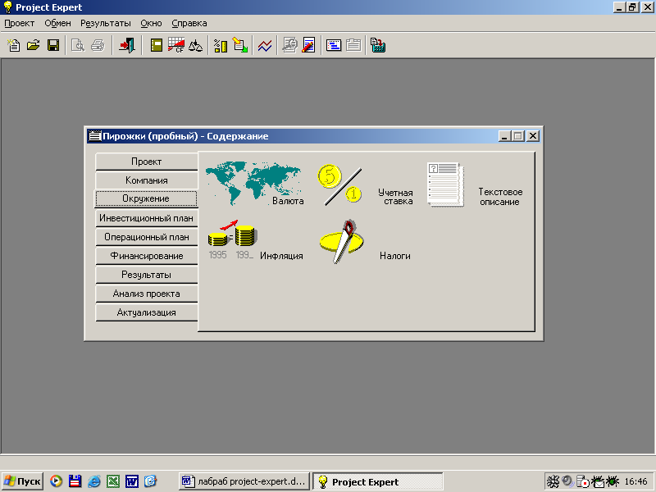Click the Project Expert taskbar button
656x492 pixels.
[378, 481]
